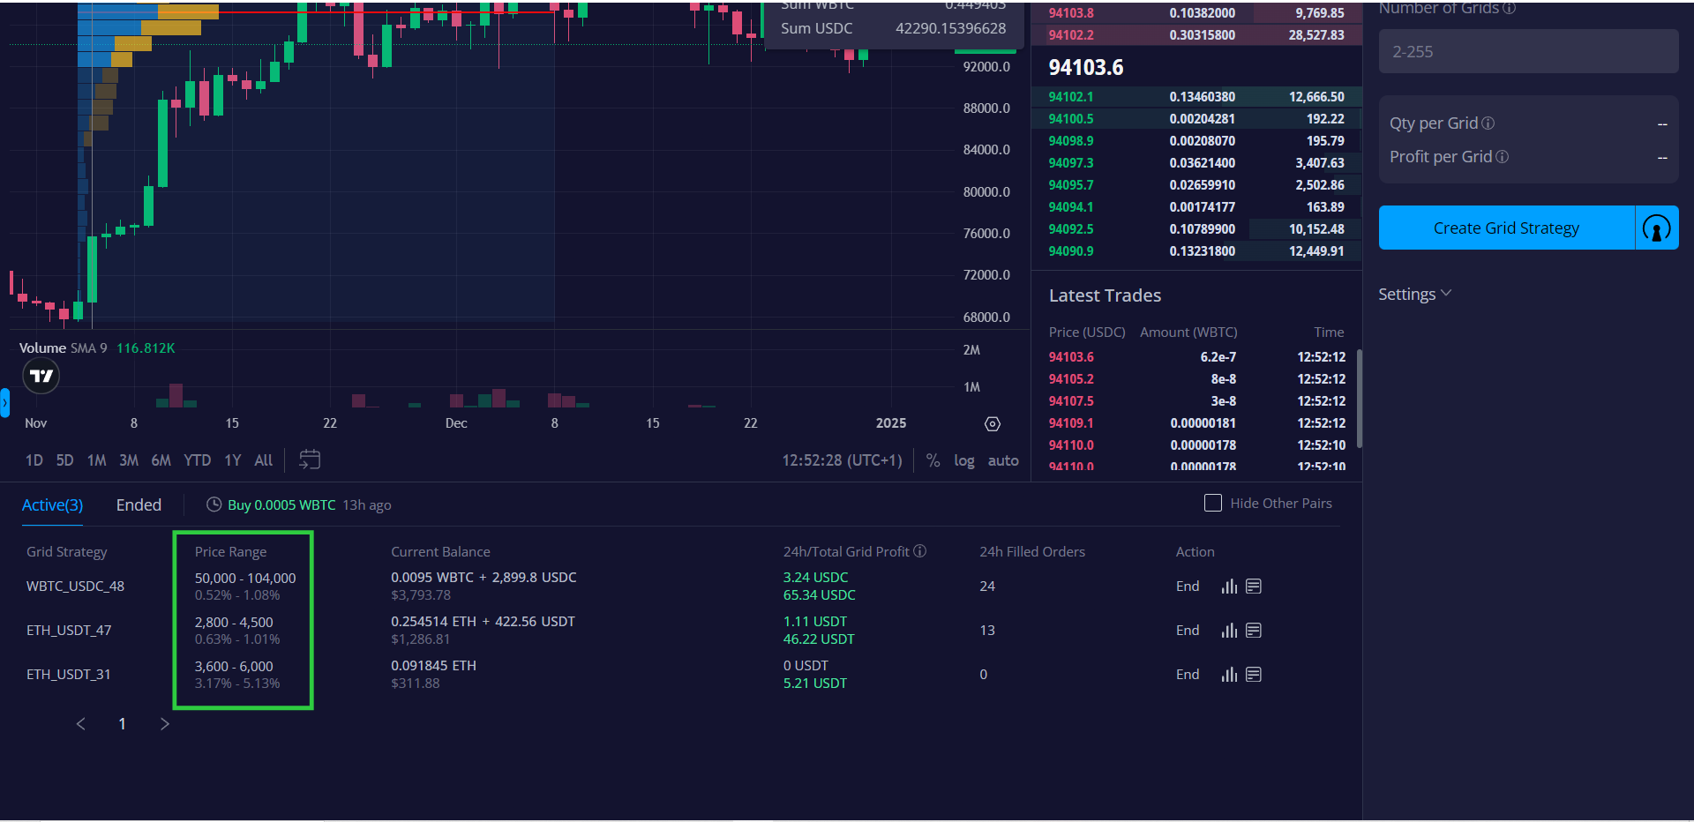1694x822 pixels.
Task: Open the date range calendar icon
Action: point(310,460)
